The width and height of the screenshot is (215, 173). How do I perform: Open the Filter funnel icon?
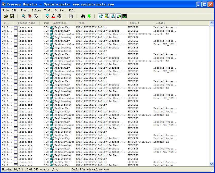(47, 16)
